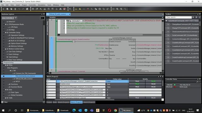Click the Variables bar above the ladder editor
This screenshot has width=202, height=113.
pyautogui.click(x=105, y=17)
